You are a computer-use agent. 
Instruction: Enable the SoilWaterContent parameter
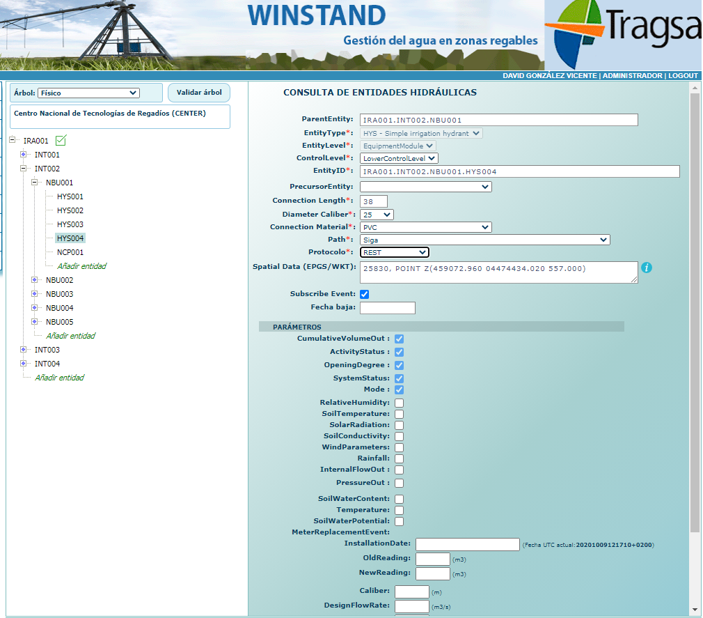(399, 499)
